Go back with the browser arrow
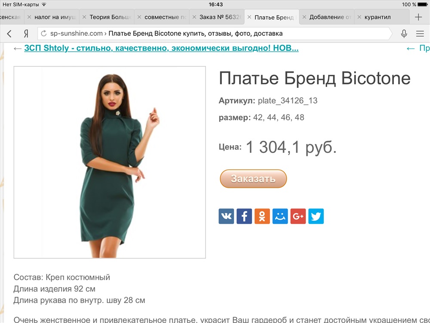The width and height of the screenshot is (430, 323). click(x=9, y=34)
